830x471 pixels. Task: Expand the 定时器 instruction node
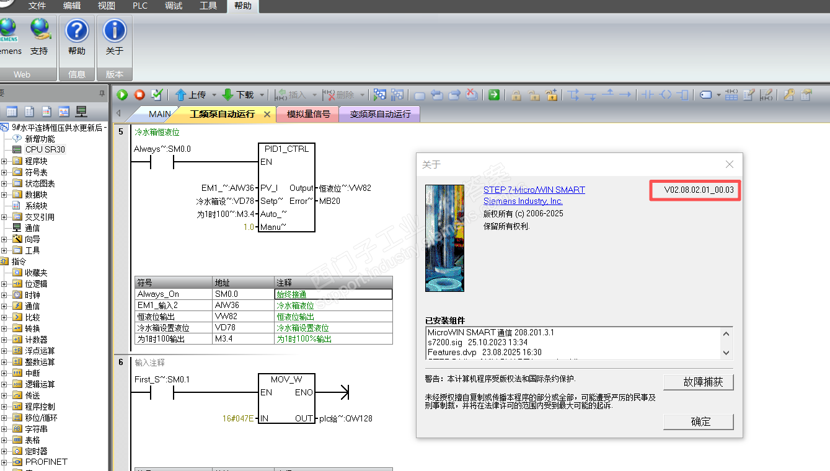tap(4, 451)
